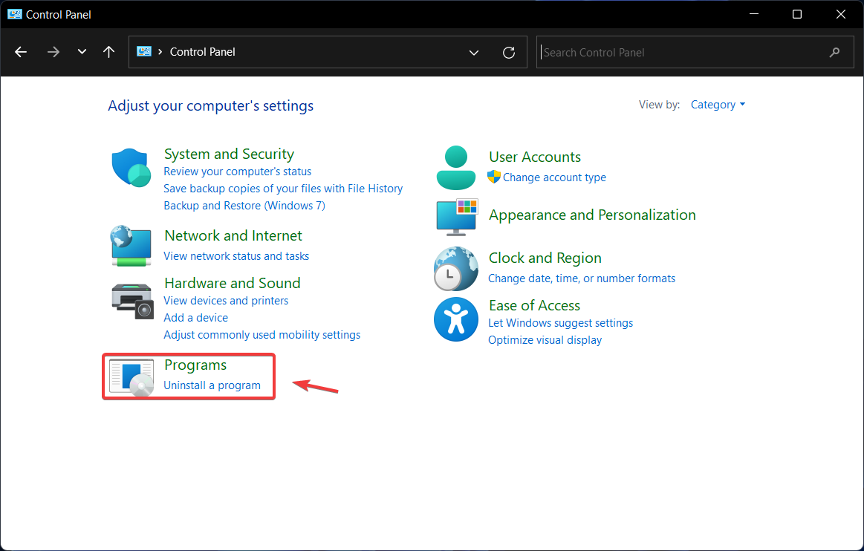Viewport: 864px width, 551px height.
Task: Open System and Security category
Action: (230, 154)
